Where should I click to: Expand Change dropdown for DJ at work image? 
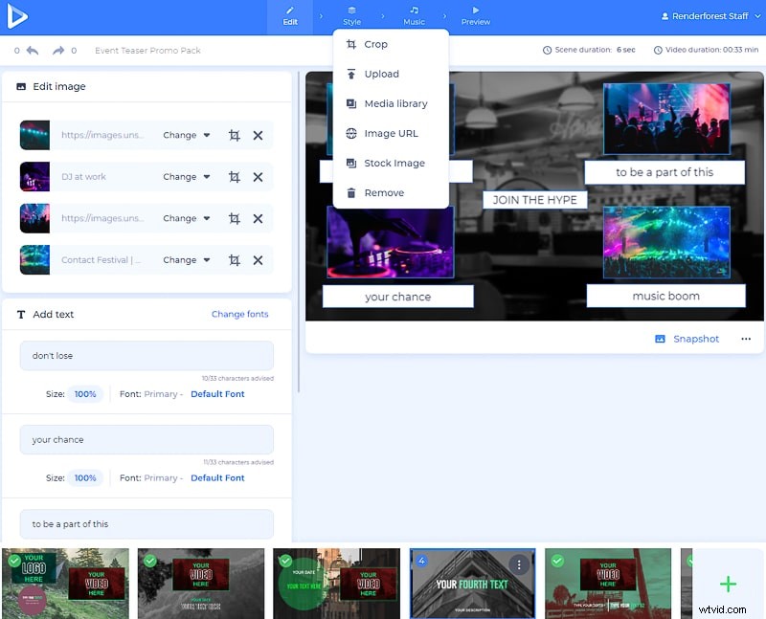pos(186,177)
